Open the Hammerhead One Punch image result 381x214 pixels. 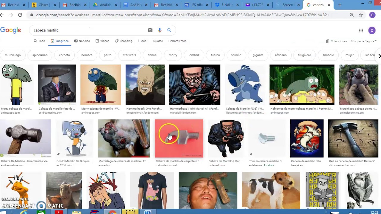click(x=145, y=85)
